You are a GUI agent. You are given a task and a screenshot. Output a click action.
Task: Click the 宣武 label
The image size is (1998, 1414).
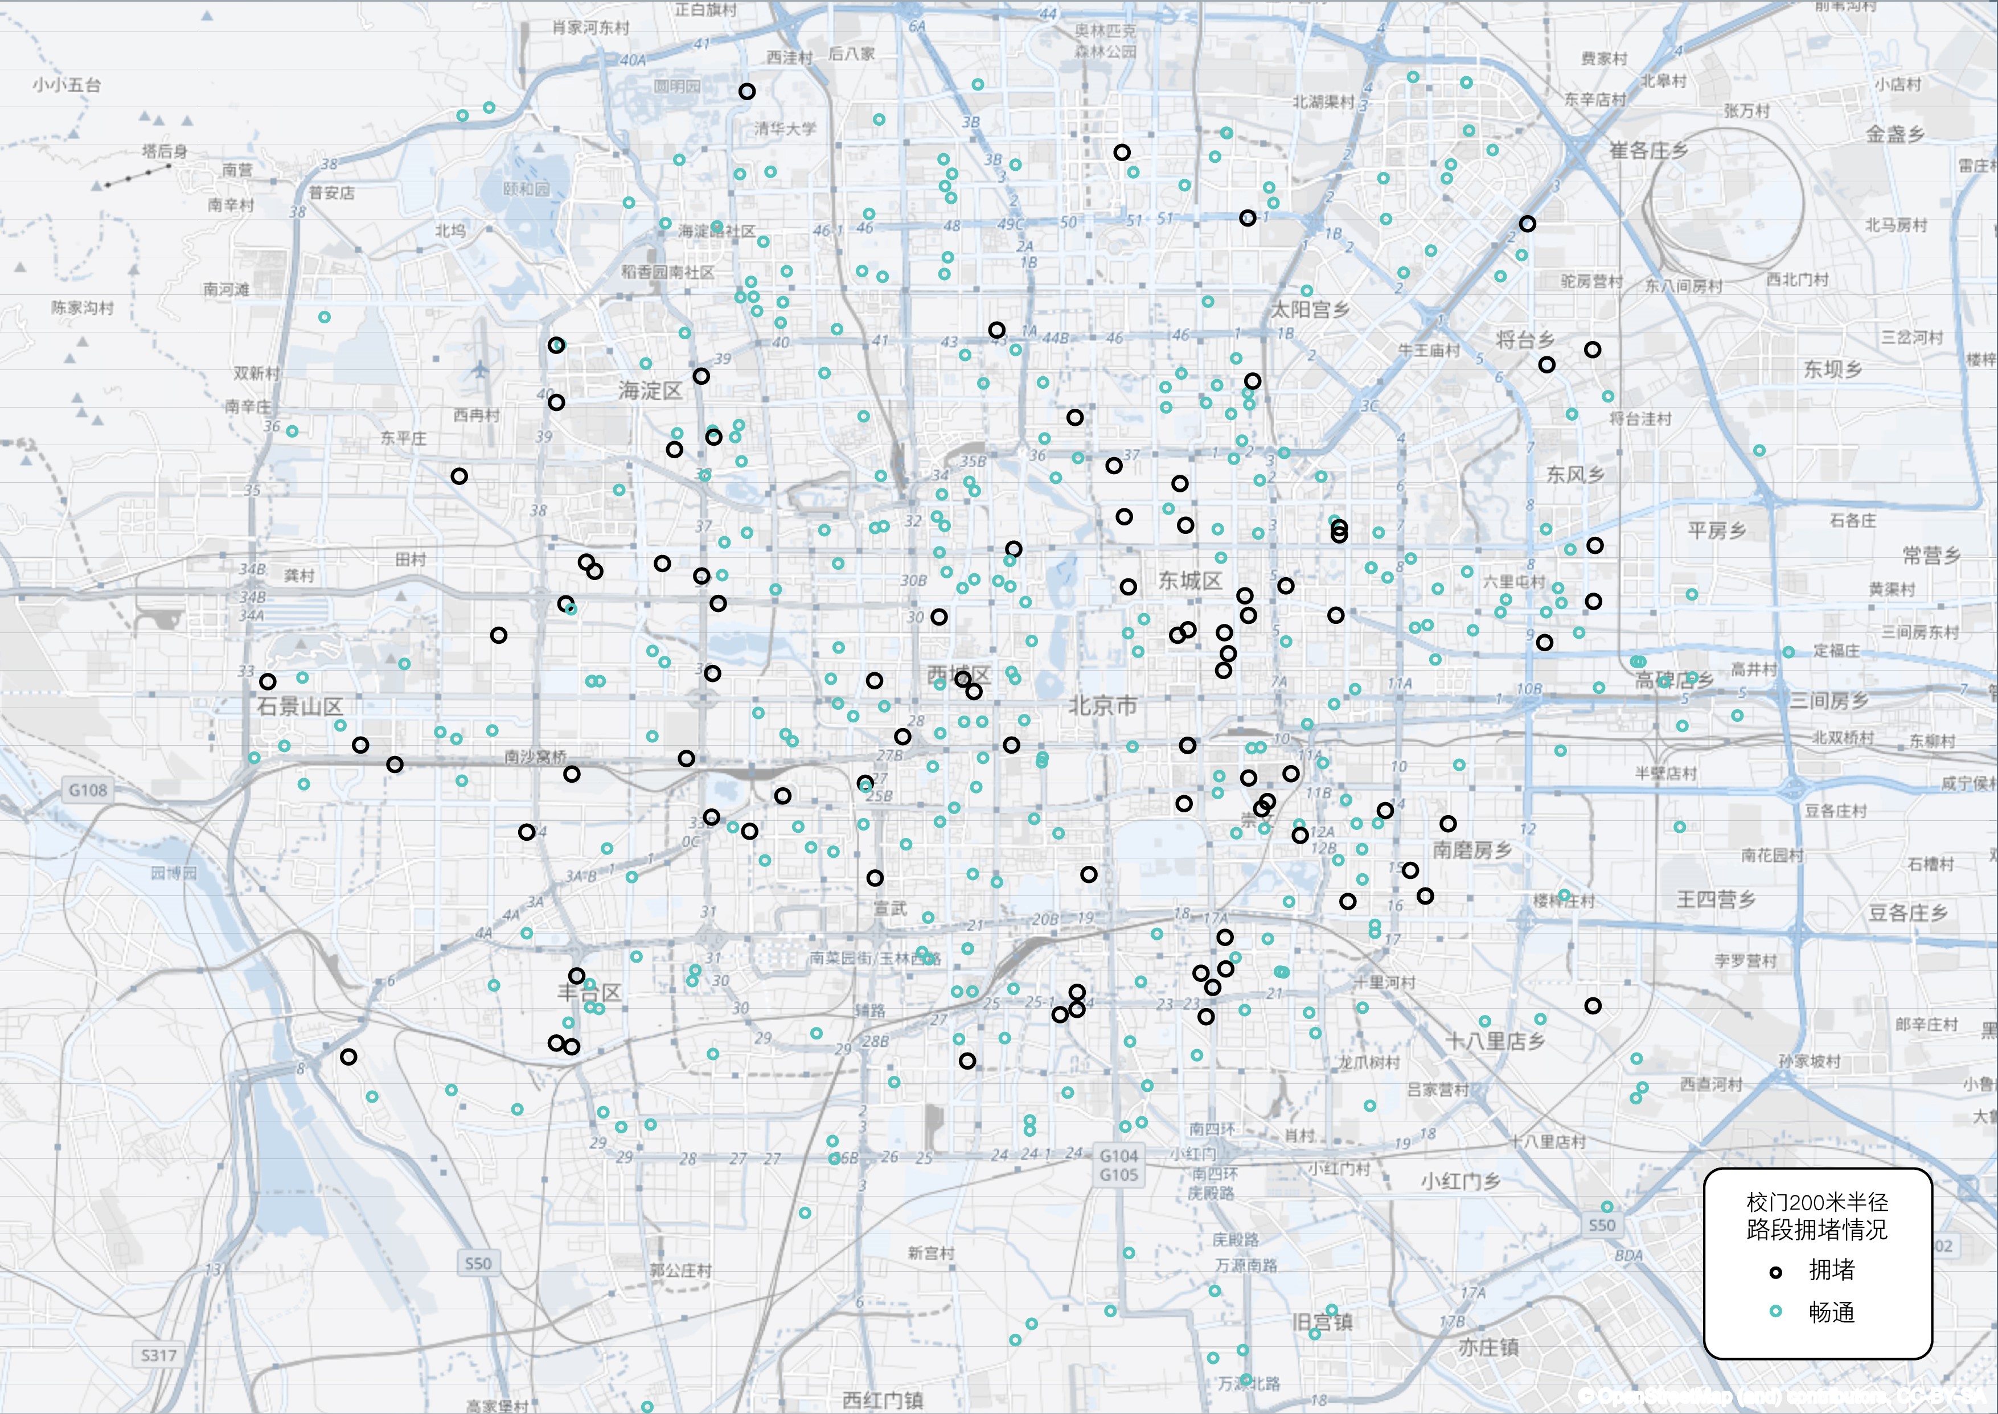pos(890,909)
